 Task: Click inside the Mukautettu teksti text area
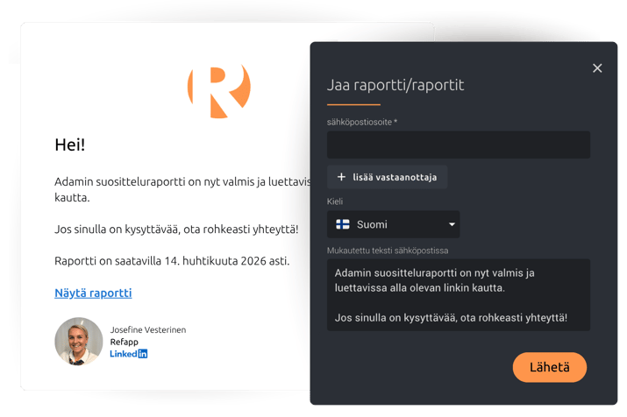(x=458, y=294)
